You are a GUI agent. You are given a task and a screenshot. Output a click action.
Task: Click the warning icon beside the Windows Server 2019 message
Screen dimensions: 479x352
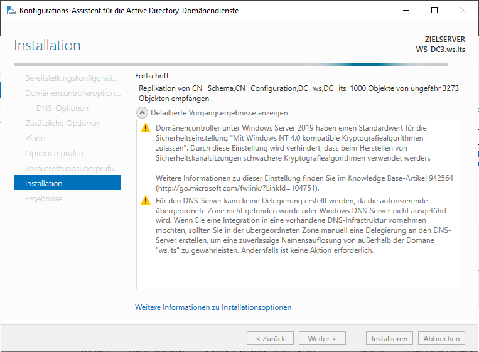point(146,128)
